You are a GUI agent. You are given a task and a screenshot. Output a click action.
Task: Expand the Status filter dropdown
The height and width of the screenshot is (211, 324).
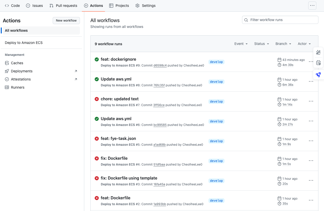(261, 44)
